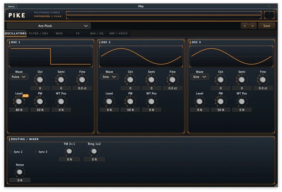The width and height of the screenshot is (282, 192).
Task: Click the OSC 1 Fine knob
Action: [82, 79]
